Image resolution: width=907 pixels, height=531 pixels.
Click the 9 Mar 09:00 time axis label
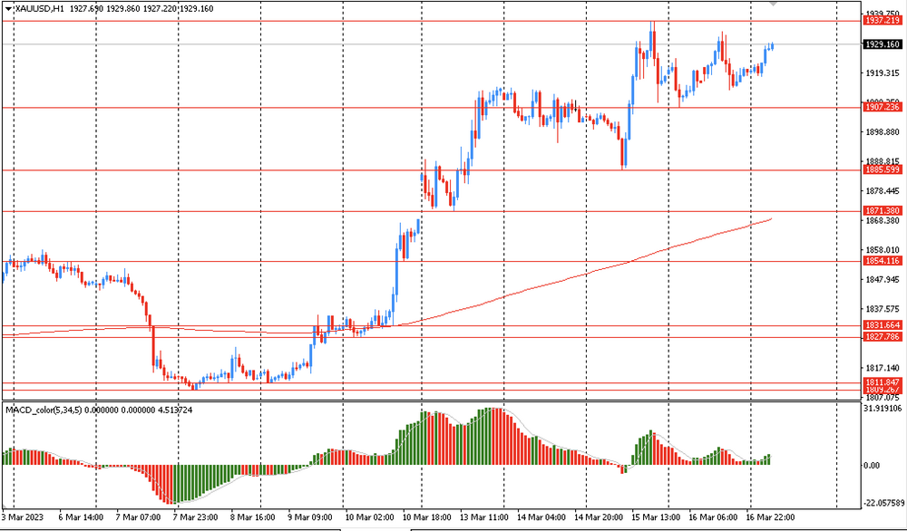pos(310,517)
